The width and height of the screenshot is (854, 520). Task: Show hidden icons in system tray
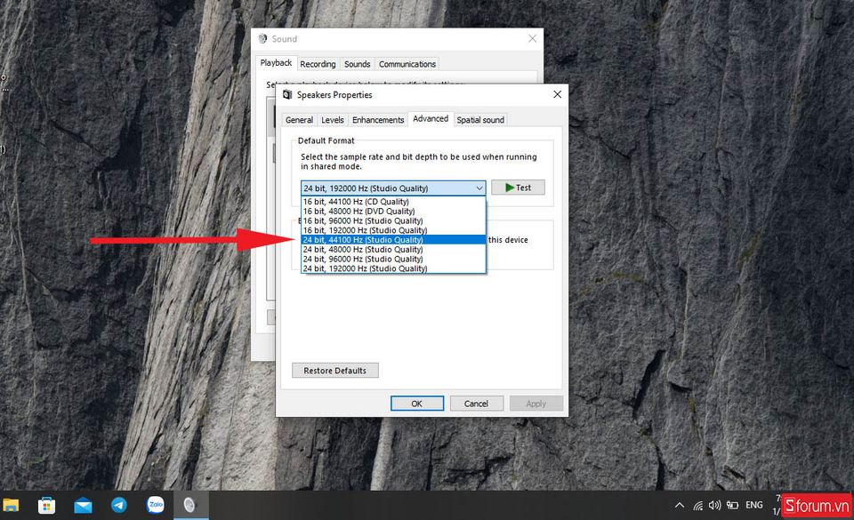(x=680, y=505)
